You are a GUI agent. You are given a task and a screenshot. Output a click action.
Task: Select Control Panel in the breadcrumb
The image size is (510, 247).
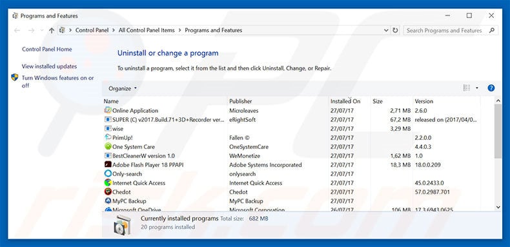92,30
